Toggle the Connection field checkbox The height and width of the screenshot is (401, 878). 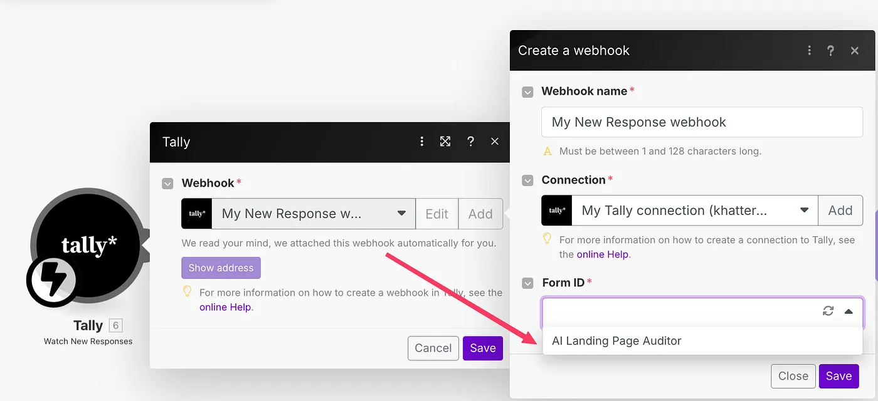click(x=528, y=180)
